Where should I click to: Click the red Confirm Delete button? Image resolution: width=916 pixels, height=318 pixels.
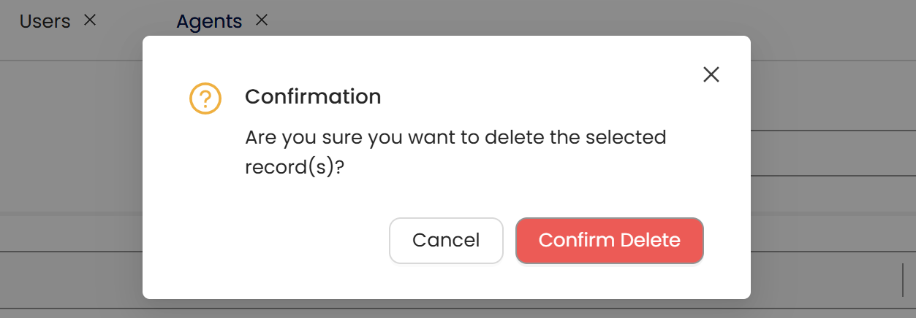(x=609, y=240)
